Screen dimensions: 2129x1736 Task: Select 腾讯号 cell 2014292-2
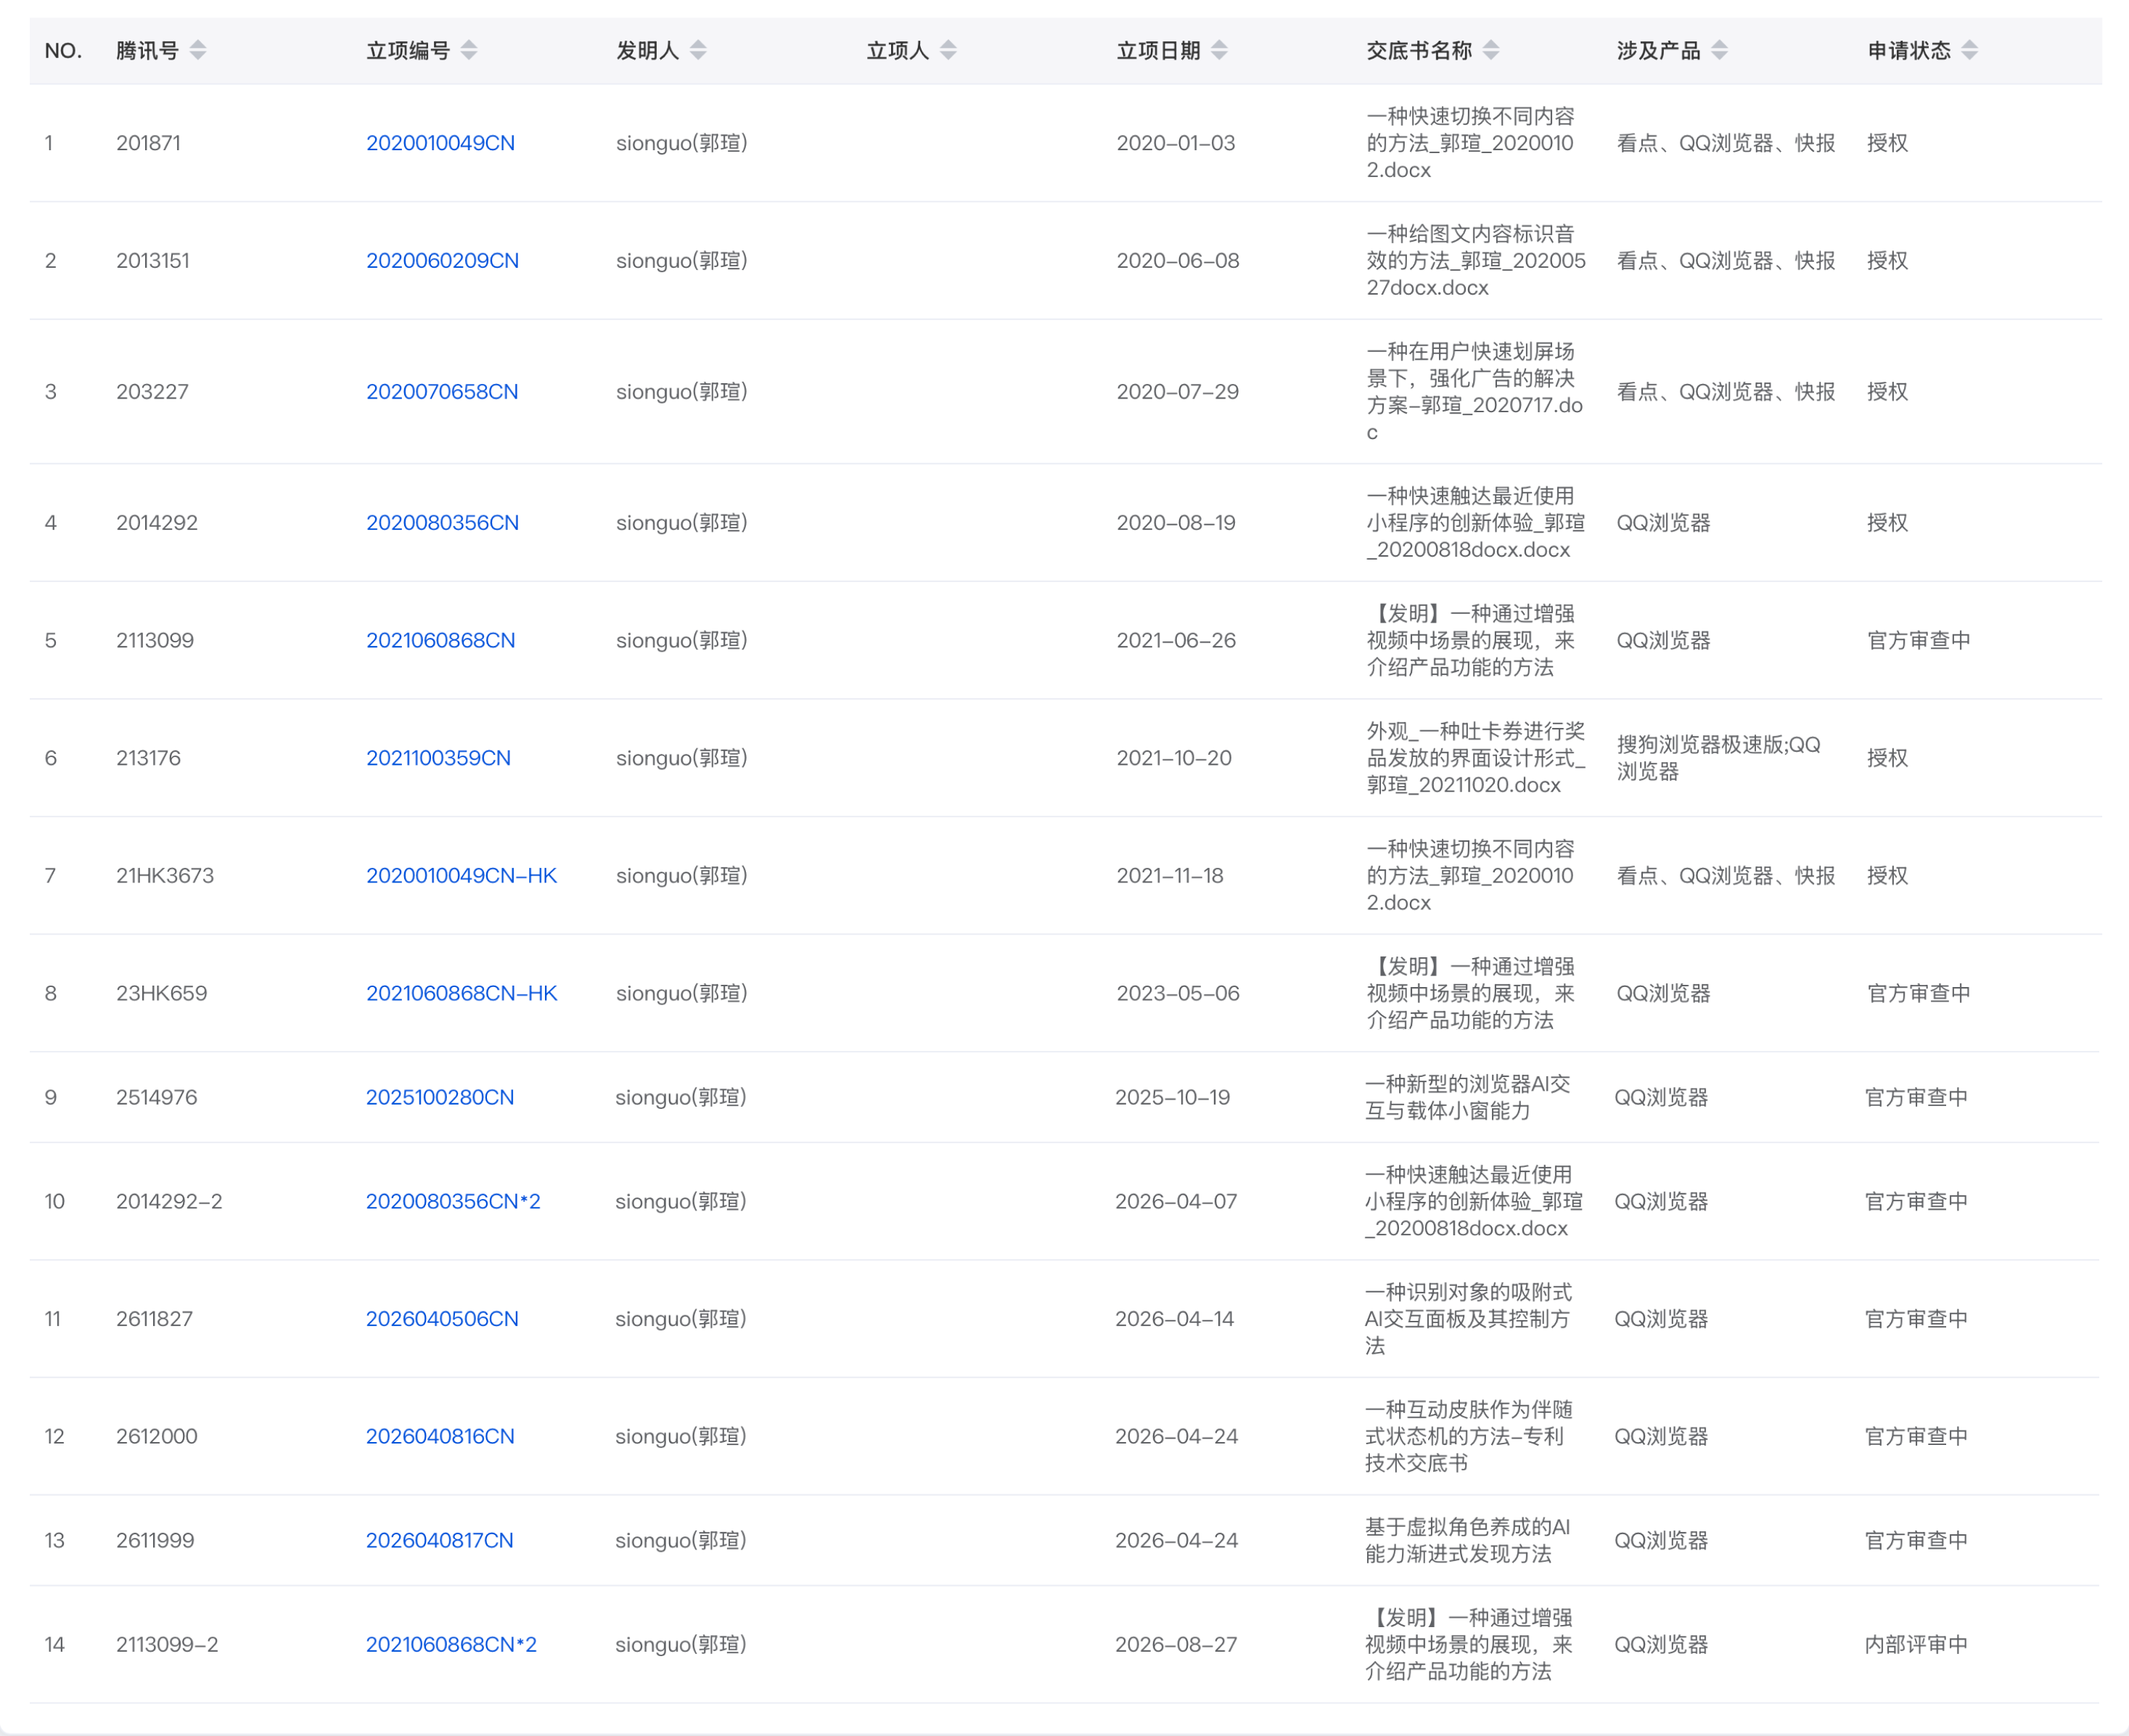pos(169,1202)
